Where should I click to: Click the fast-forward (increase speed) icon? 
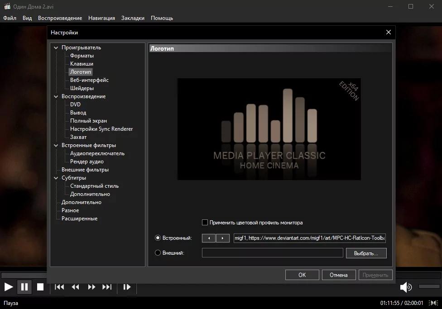pyautogui.click(x=91, y=287)
